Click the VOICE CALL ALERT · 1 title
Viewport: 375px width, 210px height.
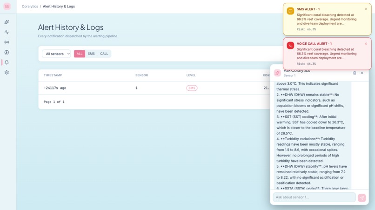point(314,44)
